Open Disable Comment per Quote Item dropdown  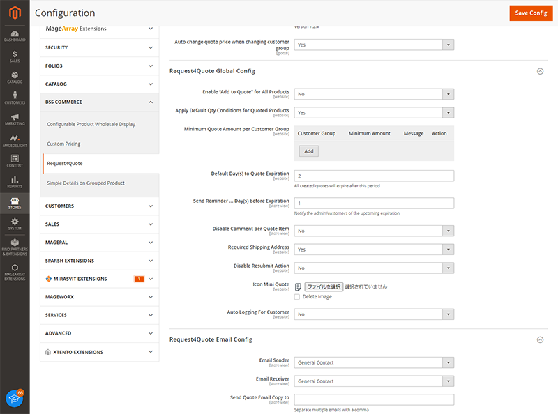click(x=374, y=231)
